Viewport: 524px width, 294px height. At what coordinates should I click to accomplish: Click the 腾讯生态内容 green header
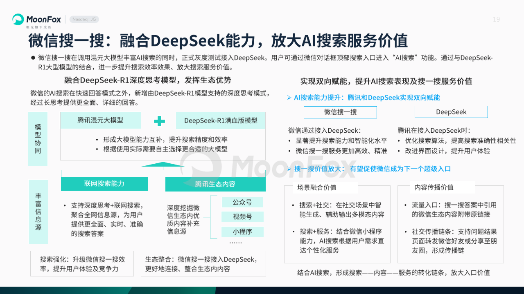(215, 184)
